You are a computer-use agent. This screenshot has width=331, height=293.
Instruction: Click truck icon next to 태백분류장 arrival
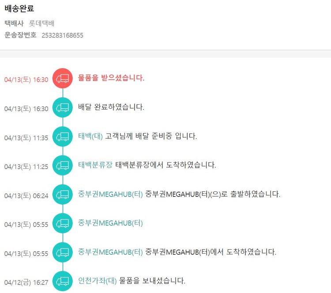pos(63,166)
